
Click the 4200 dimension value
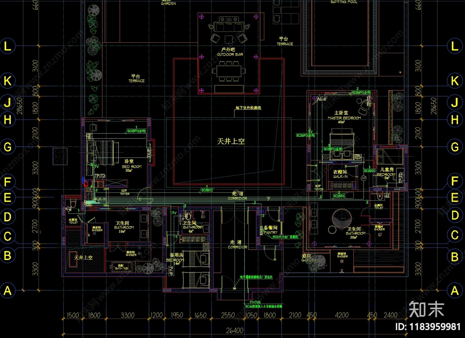pos(341,315)
